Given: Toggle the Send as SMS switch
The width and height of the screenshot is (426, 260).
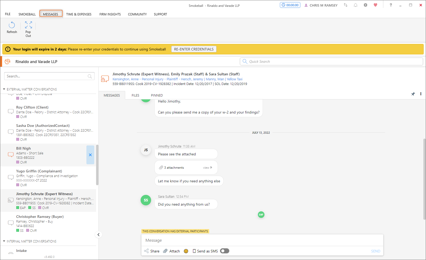Looking at the screenshot, I should [225, 251].
